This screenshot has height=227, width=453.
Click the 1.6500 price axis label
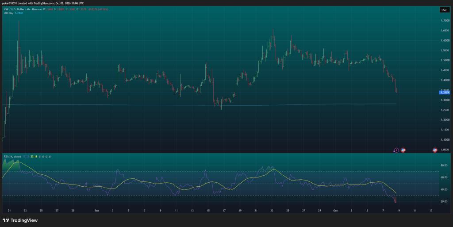point(445,31)
